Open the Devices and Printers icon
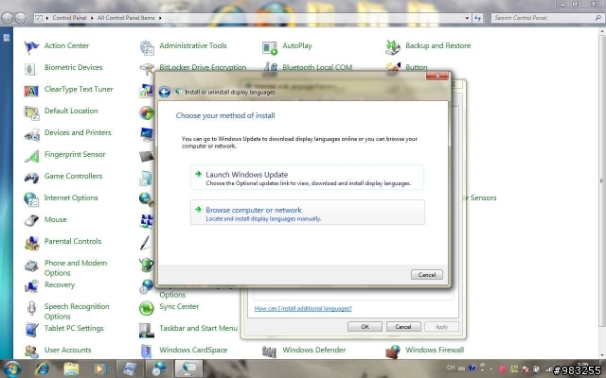606x378 pixels. (x=31, y=134)
